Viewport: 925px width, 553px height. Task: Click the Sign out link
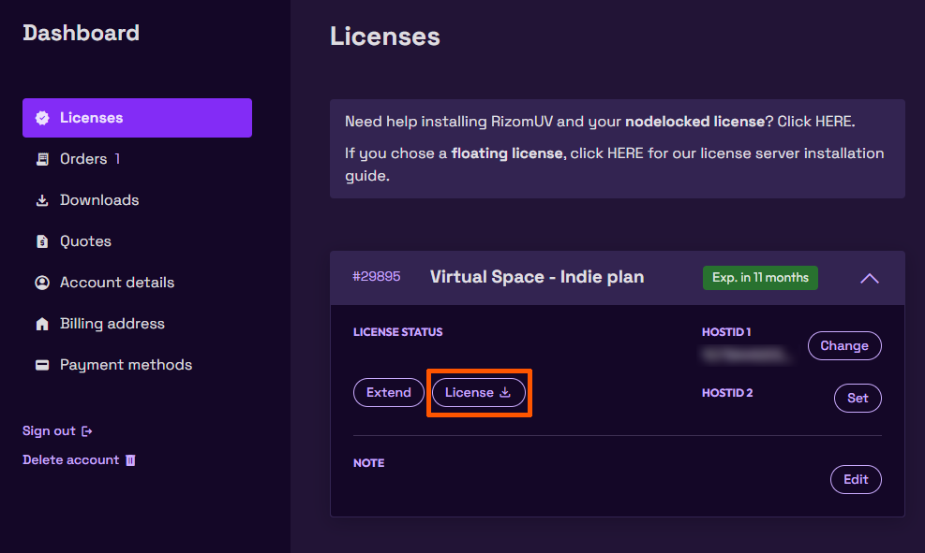57,431
